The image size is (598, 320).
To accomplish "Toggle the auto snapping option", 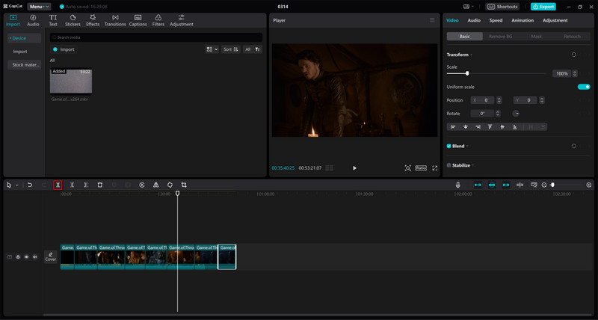I will (x=492, y=185).
